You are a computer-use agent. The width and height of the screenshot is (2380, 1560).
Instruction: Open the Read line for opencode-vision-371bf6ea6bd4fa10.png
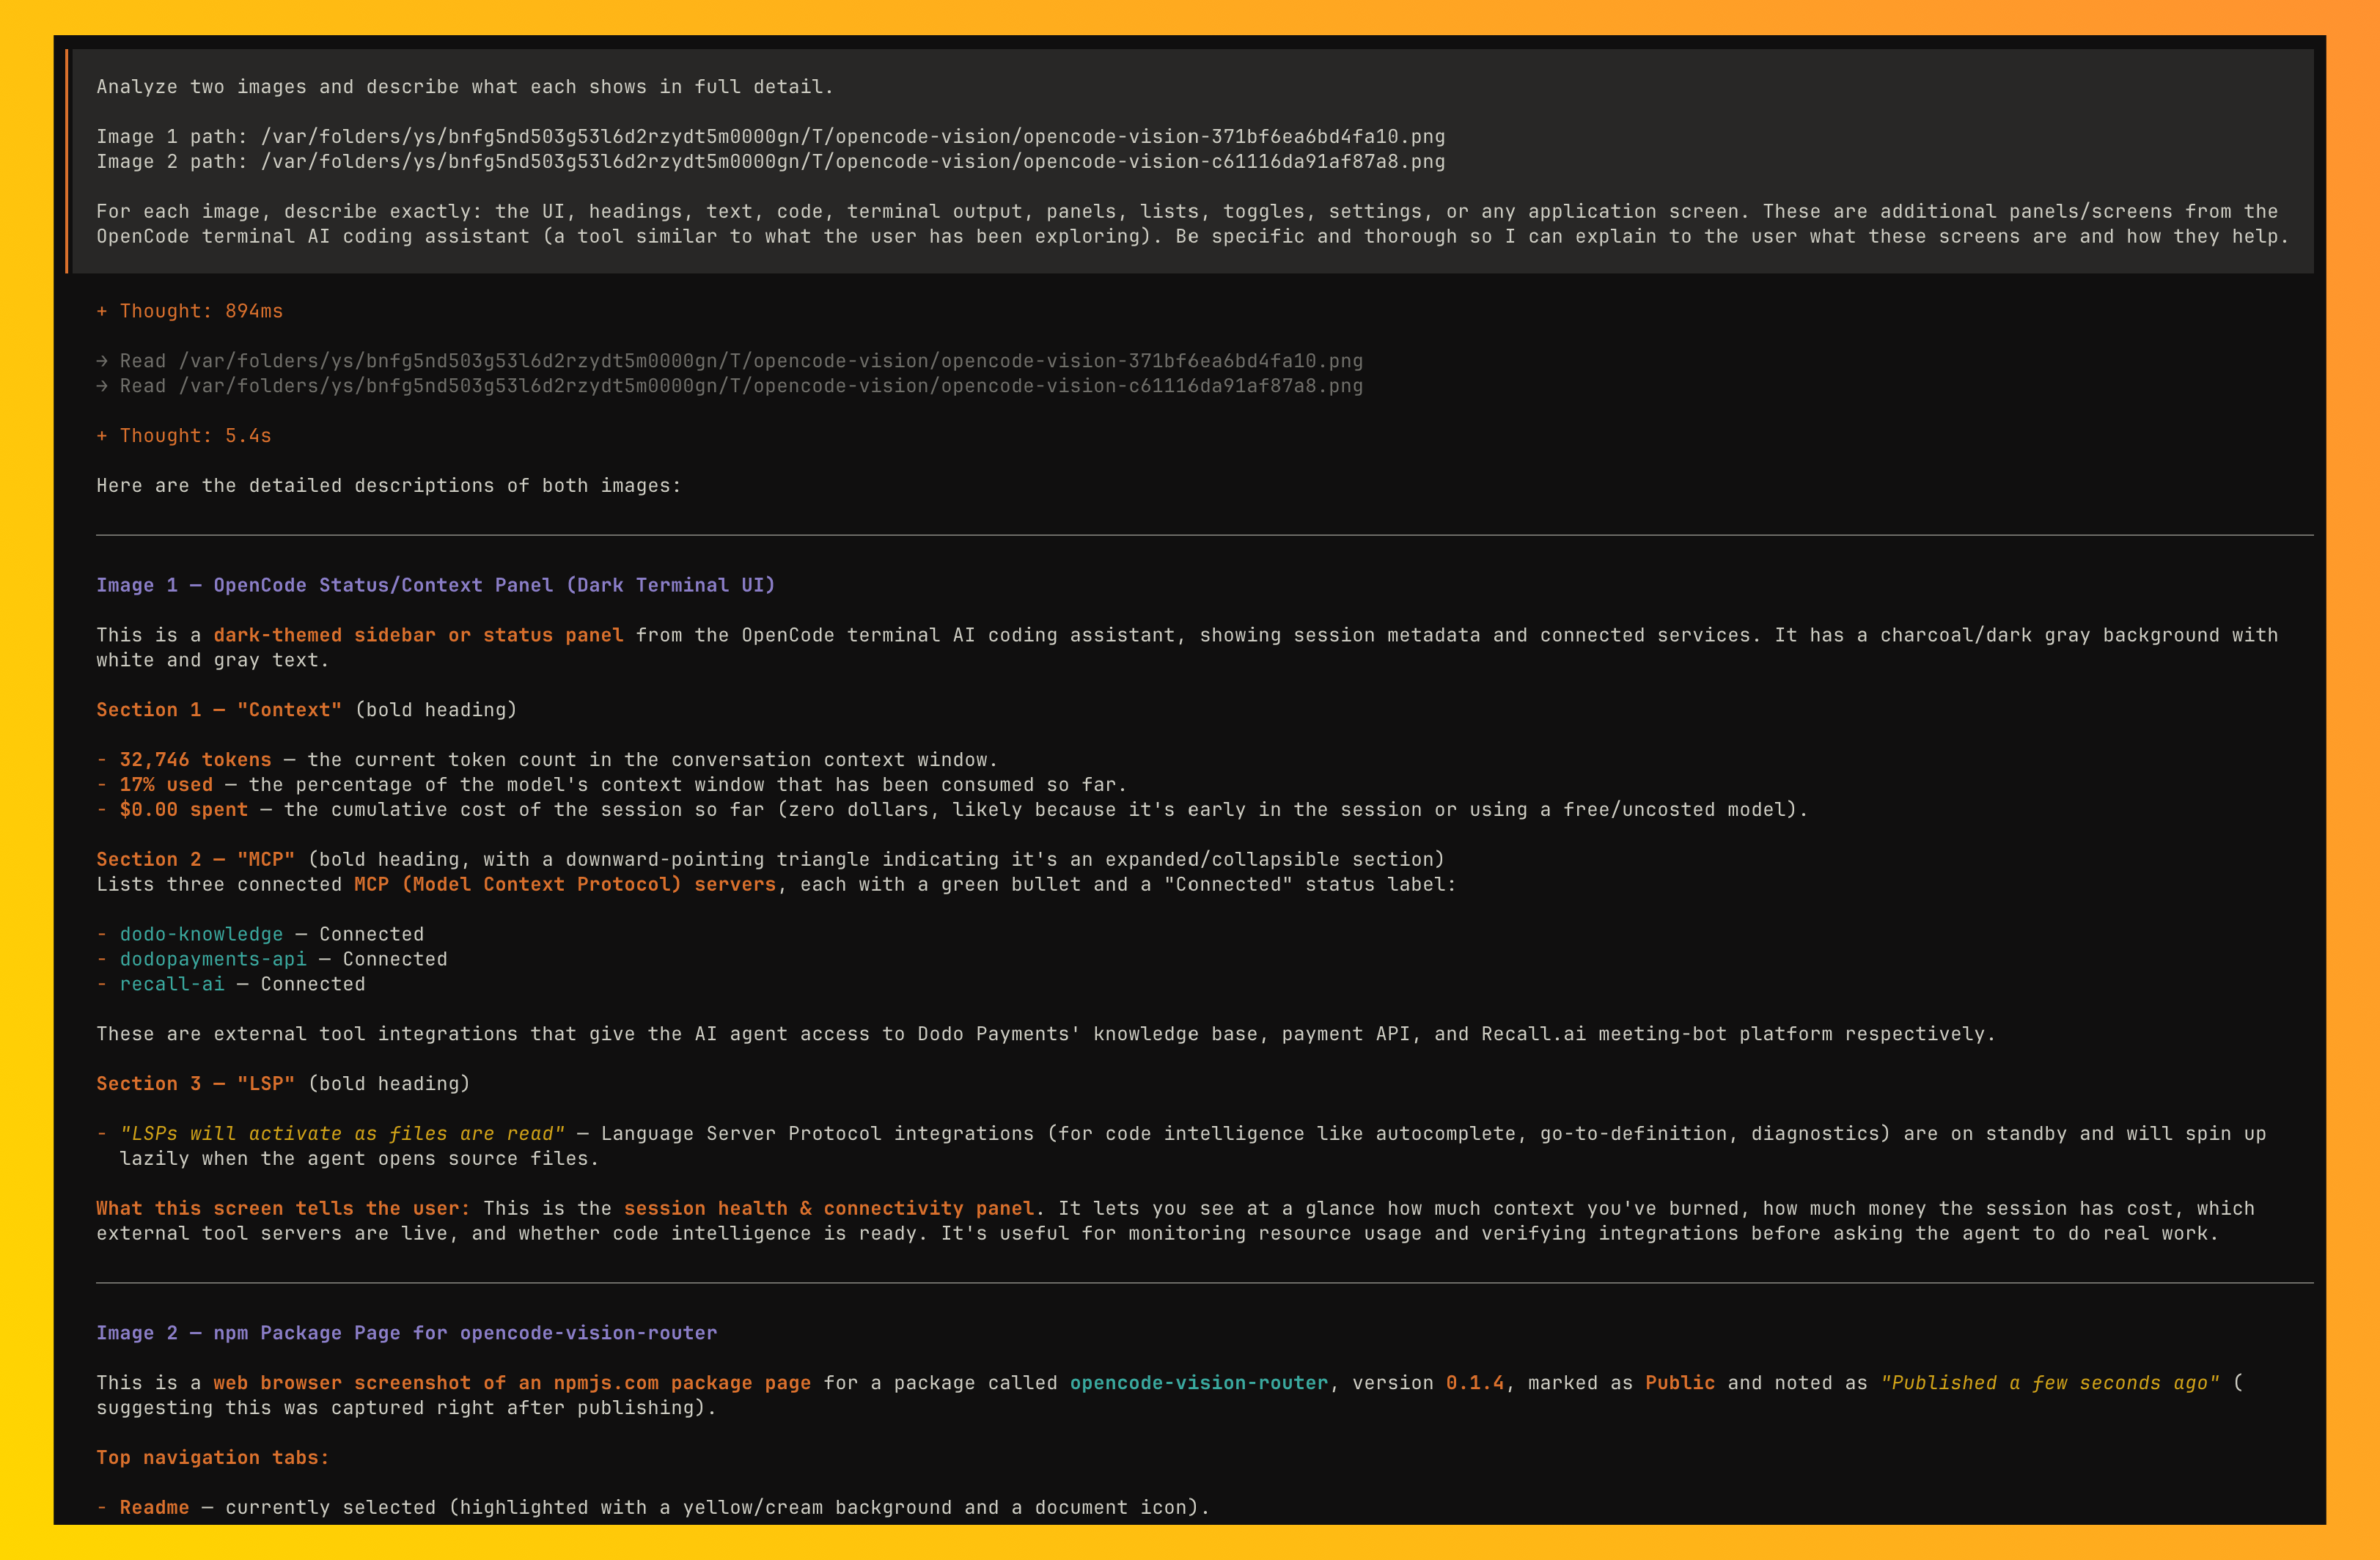730,361
